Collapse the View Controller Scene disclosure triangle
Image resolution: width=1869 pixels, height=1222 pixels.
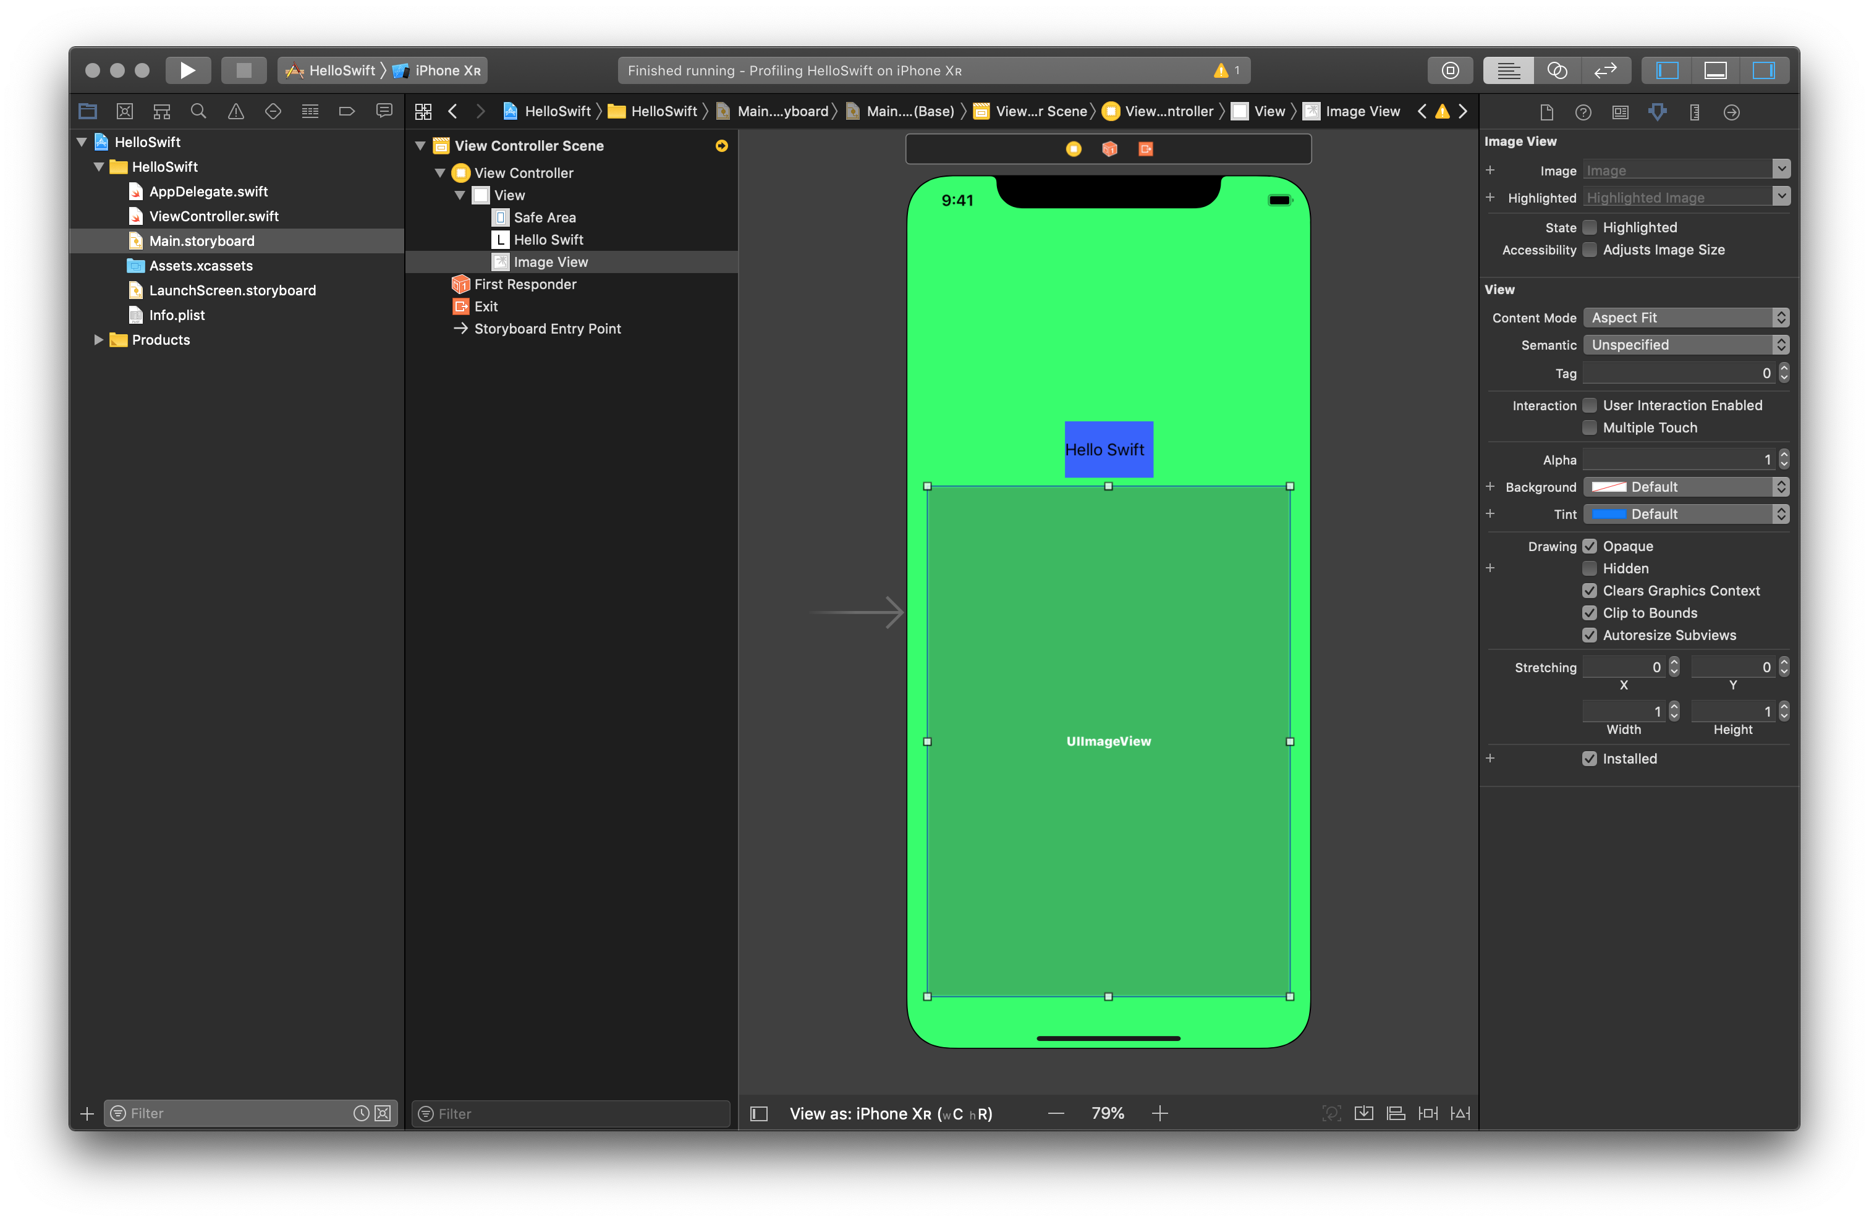[420, 146]
